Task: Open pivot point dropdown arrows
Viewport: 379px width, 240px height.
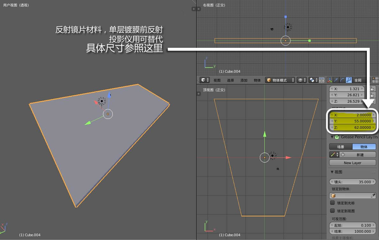Action: 316,80
